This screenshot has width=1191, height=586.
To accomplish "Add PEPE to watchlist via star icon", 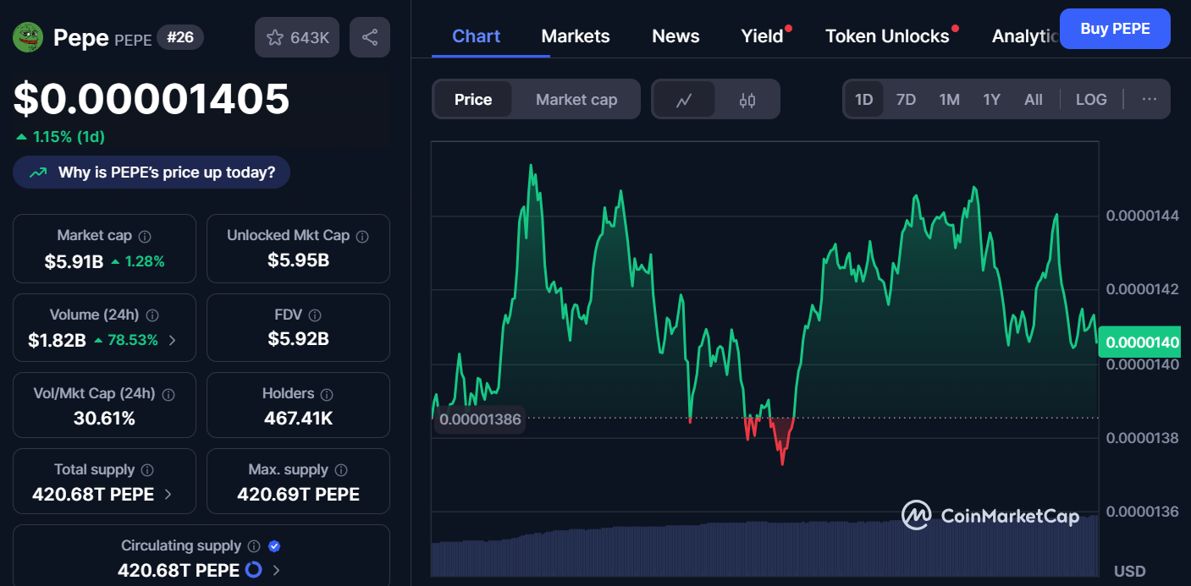I will (275, 37).
